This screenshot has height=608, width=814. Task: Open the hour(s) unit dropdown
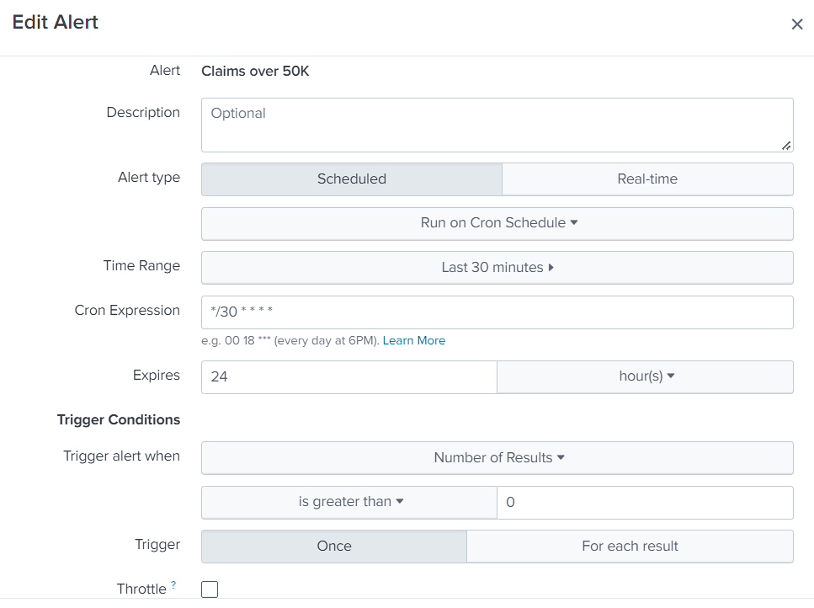click(x=646, y=376)
